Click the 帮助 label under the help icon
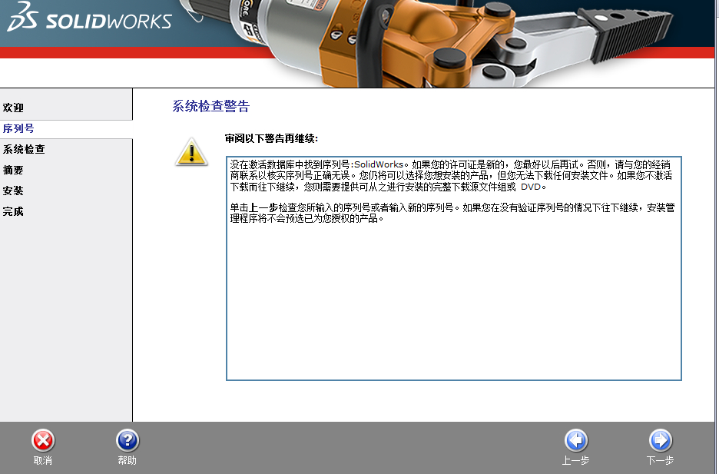 click(x=127, y=460)
